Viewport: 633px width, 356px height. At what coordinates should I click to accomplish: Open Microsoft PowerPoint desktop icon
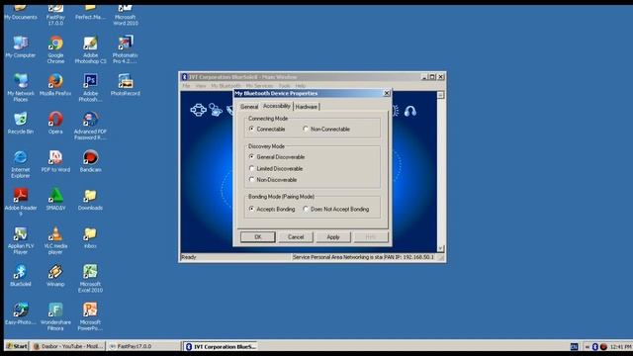(90, 316)
